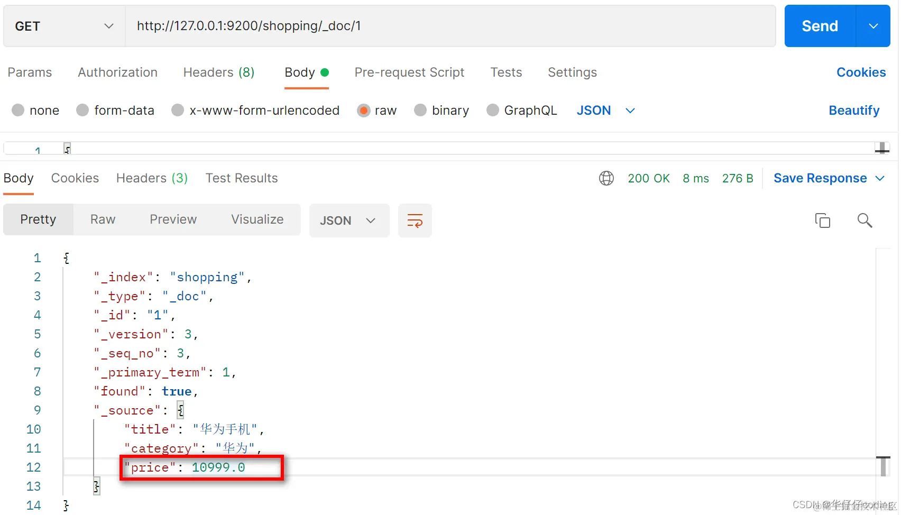Viewport: 901px width, 515px height.
Task: Click the Beautify link
Action: pyautogui.click(x=854, y=110)
